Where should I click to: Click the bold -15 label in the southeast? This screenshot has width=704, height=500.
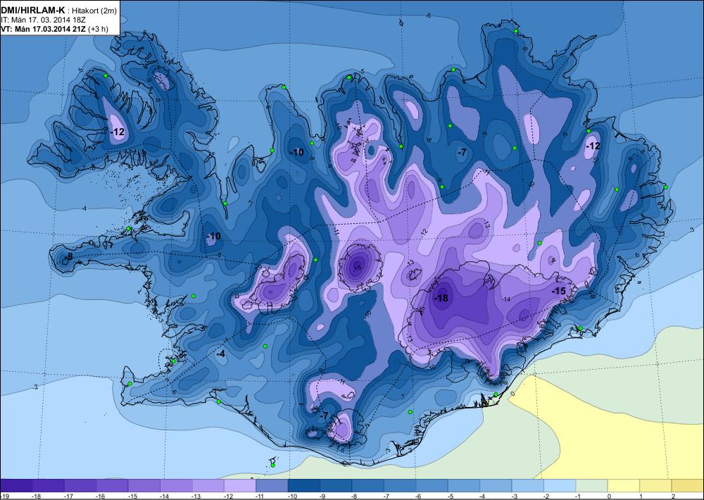[558, 291]
